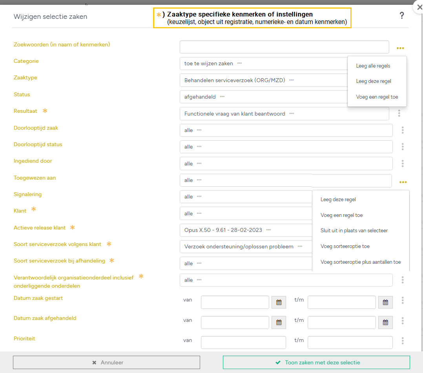This screenshot has height=373, width=423.
Task: Open calendar for Datum zaak afgehandeld t/m
Action: click(385, 322)
